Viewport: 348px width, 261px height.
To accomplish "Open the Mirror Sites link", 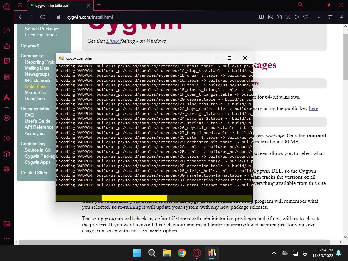I will 36,92.
